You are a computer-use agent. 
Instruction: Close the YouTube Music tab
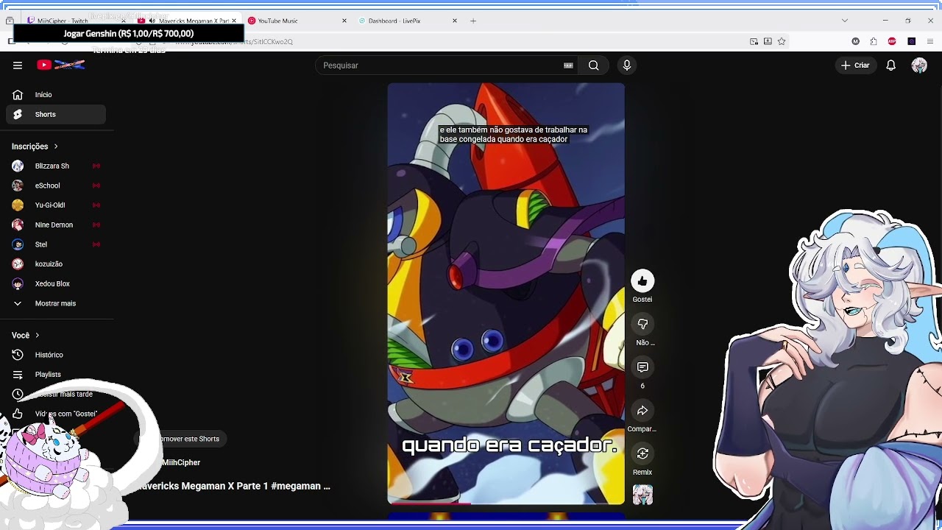(x=344, y=21)
